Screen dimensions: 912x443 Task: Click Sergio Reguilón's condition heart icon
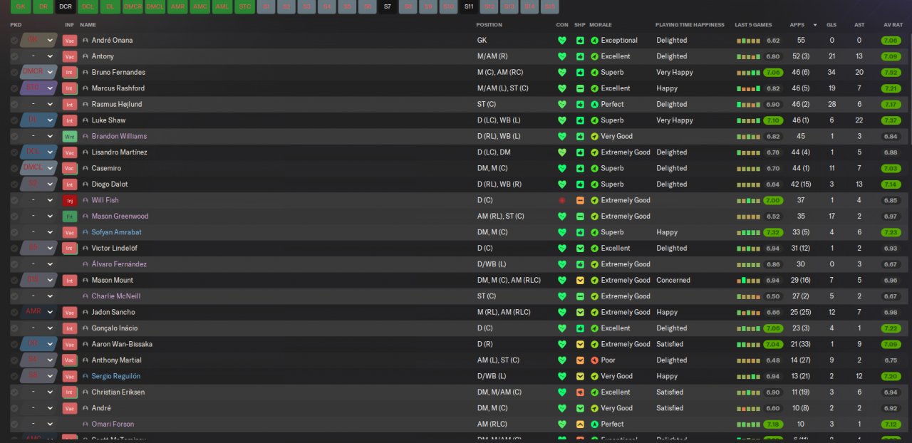(x=562, y=377)
